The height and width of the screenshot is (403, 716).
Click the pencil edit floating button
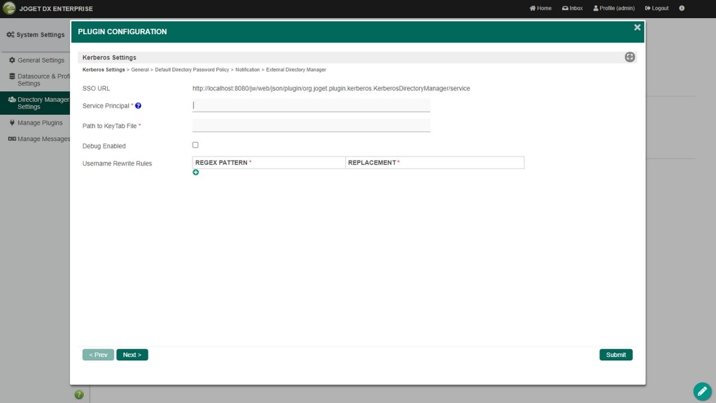702,392
